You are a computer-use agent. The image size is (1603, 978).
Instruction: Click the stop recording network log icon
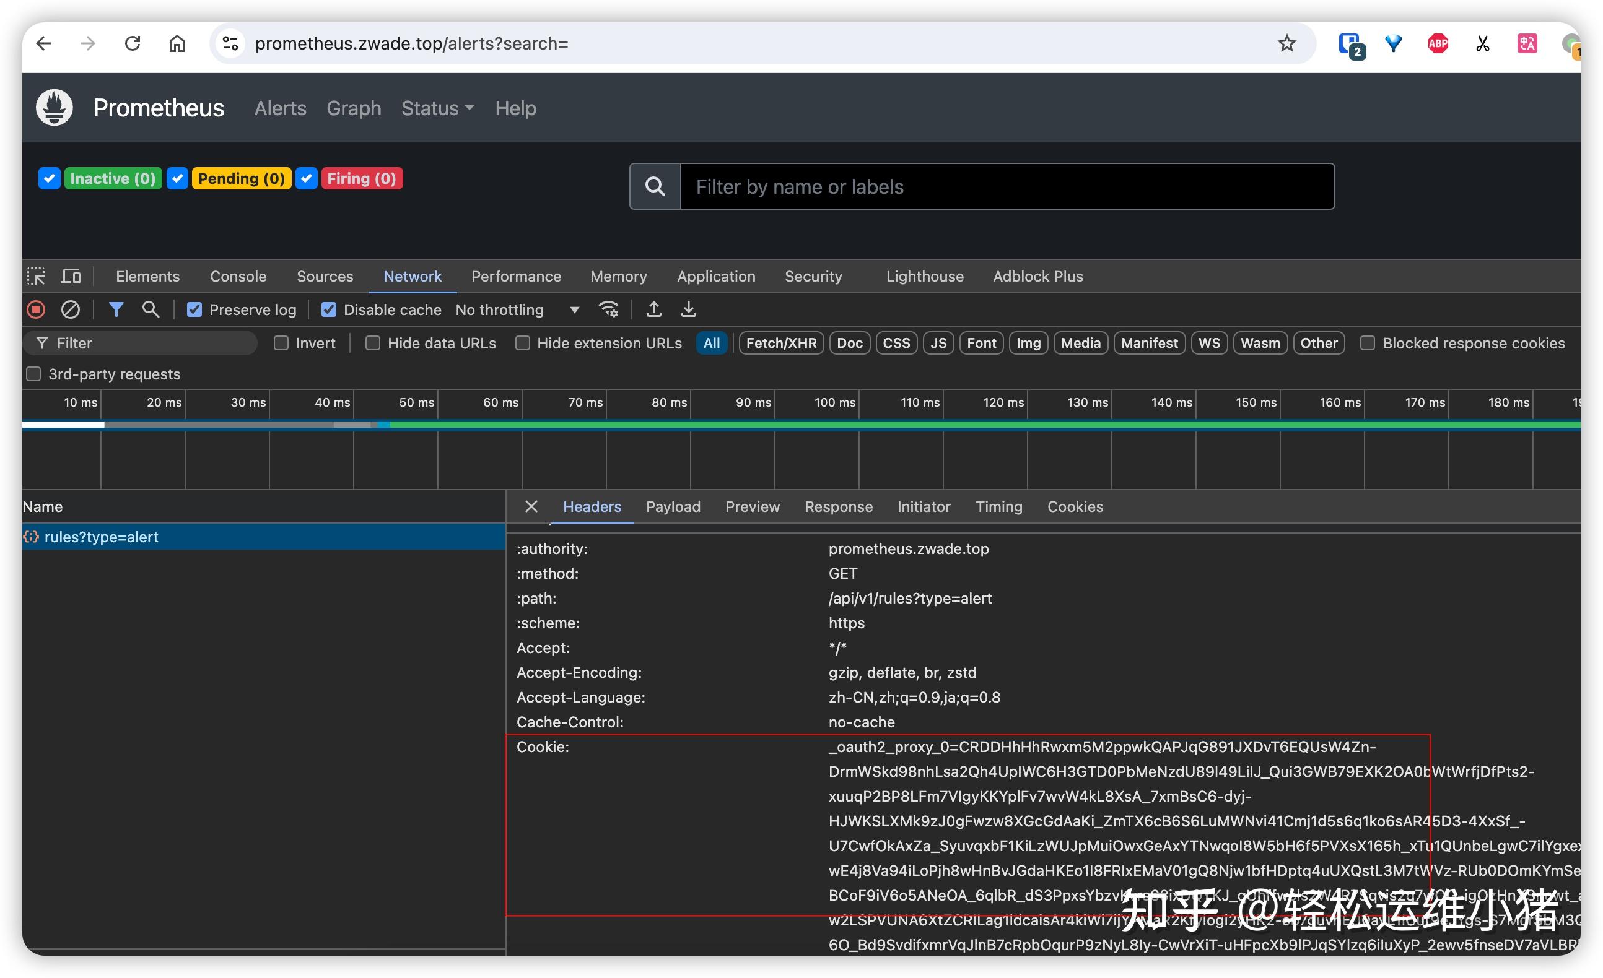(x=37, y=309)
